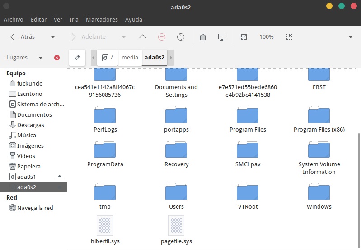This screenshot has height=250, width=361.
Task: Open the Adelante history dropdown arrow
Action: pyautogui.click(x=124, y=37)
